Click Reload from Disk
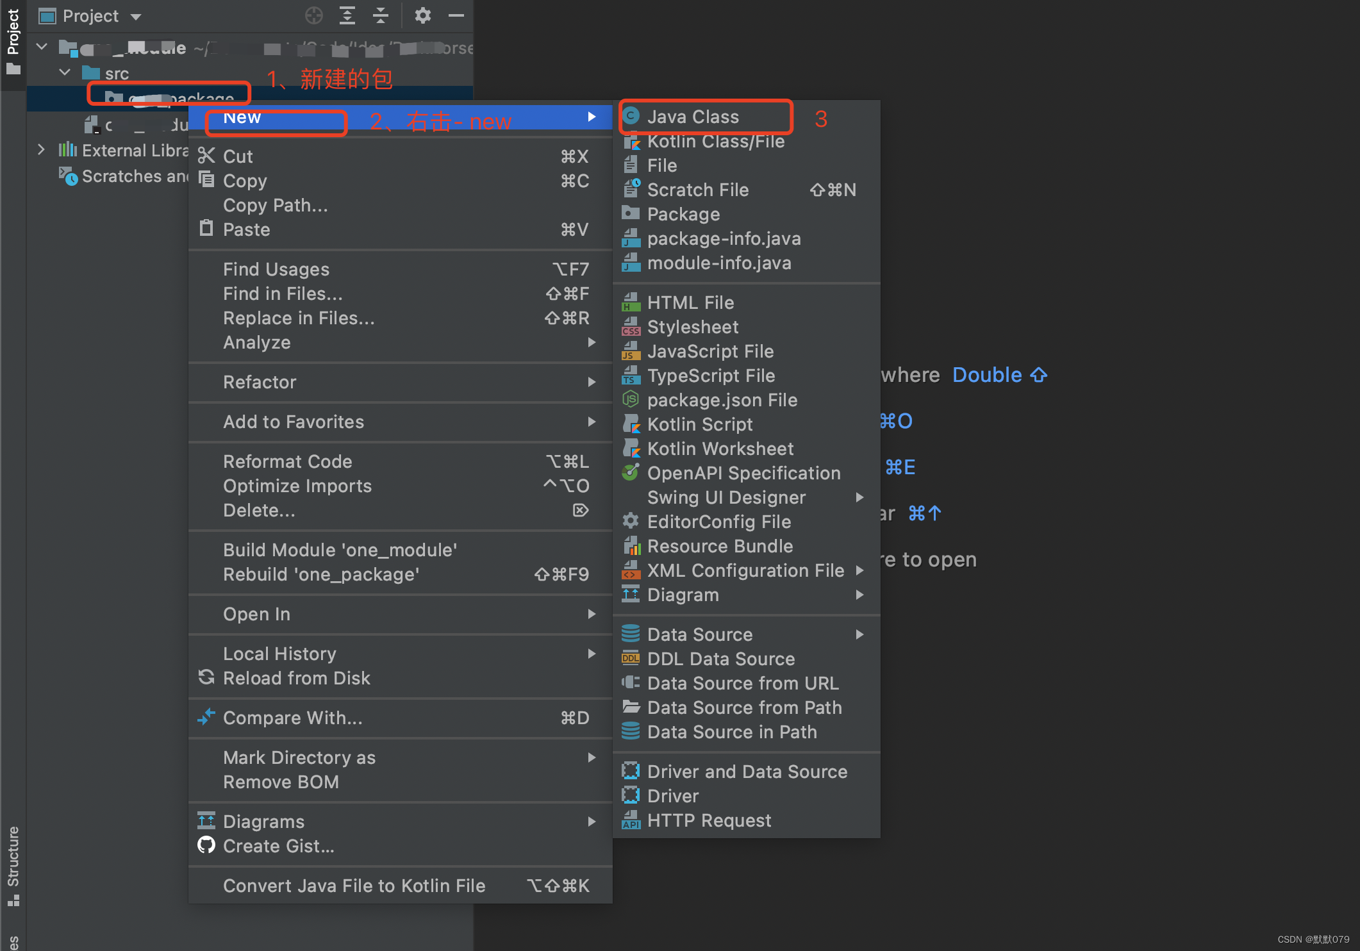This screenshot has width=1360, height=951. pyautogui.click(x=296, y=678)
